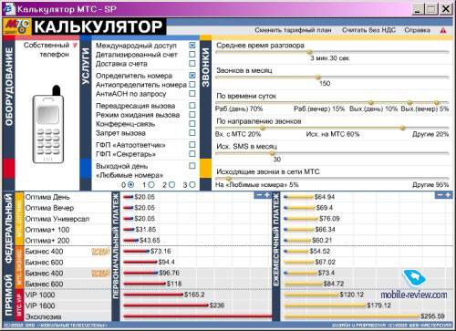Click the Звонков в месяц slider handle

(x=318, y=78)
